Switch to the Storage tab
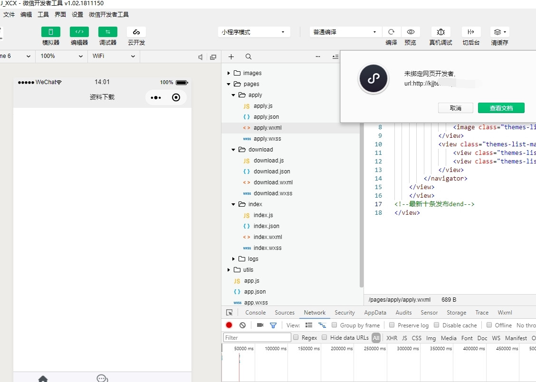The width and height of the screenshot is (536, 382). pyautogui.click(x=456, y=313)
